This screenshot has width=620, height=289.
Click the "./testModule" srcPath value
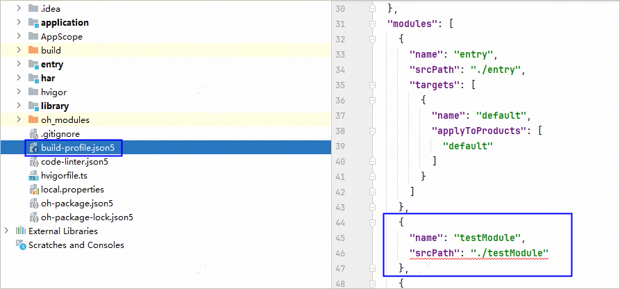tap(510, 251)
